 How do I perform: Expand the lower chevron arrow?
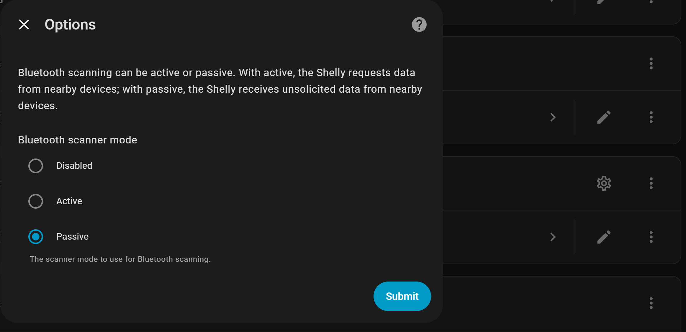point(553,237)
